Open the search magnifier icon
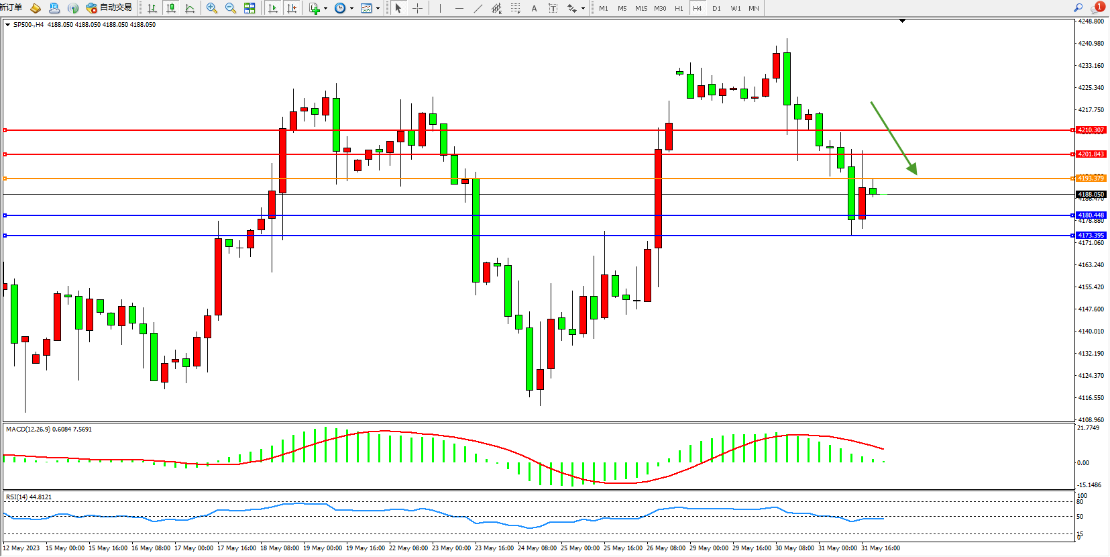The height and width of the screenshot is (557, 1110). click(1078, 8)
